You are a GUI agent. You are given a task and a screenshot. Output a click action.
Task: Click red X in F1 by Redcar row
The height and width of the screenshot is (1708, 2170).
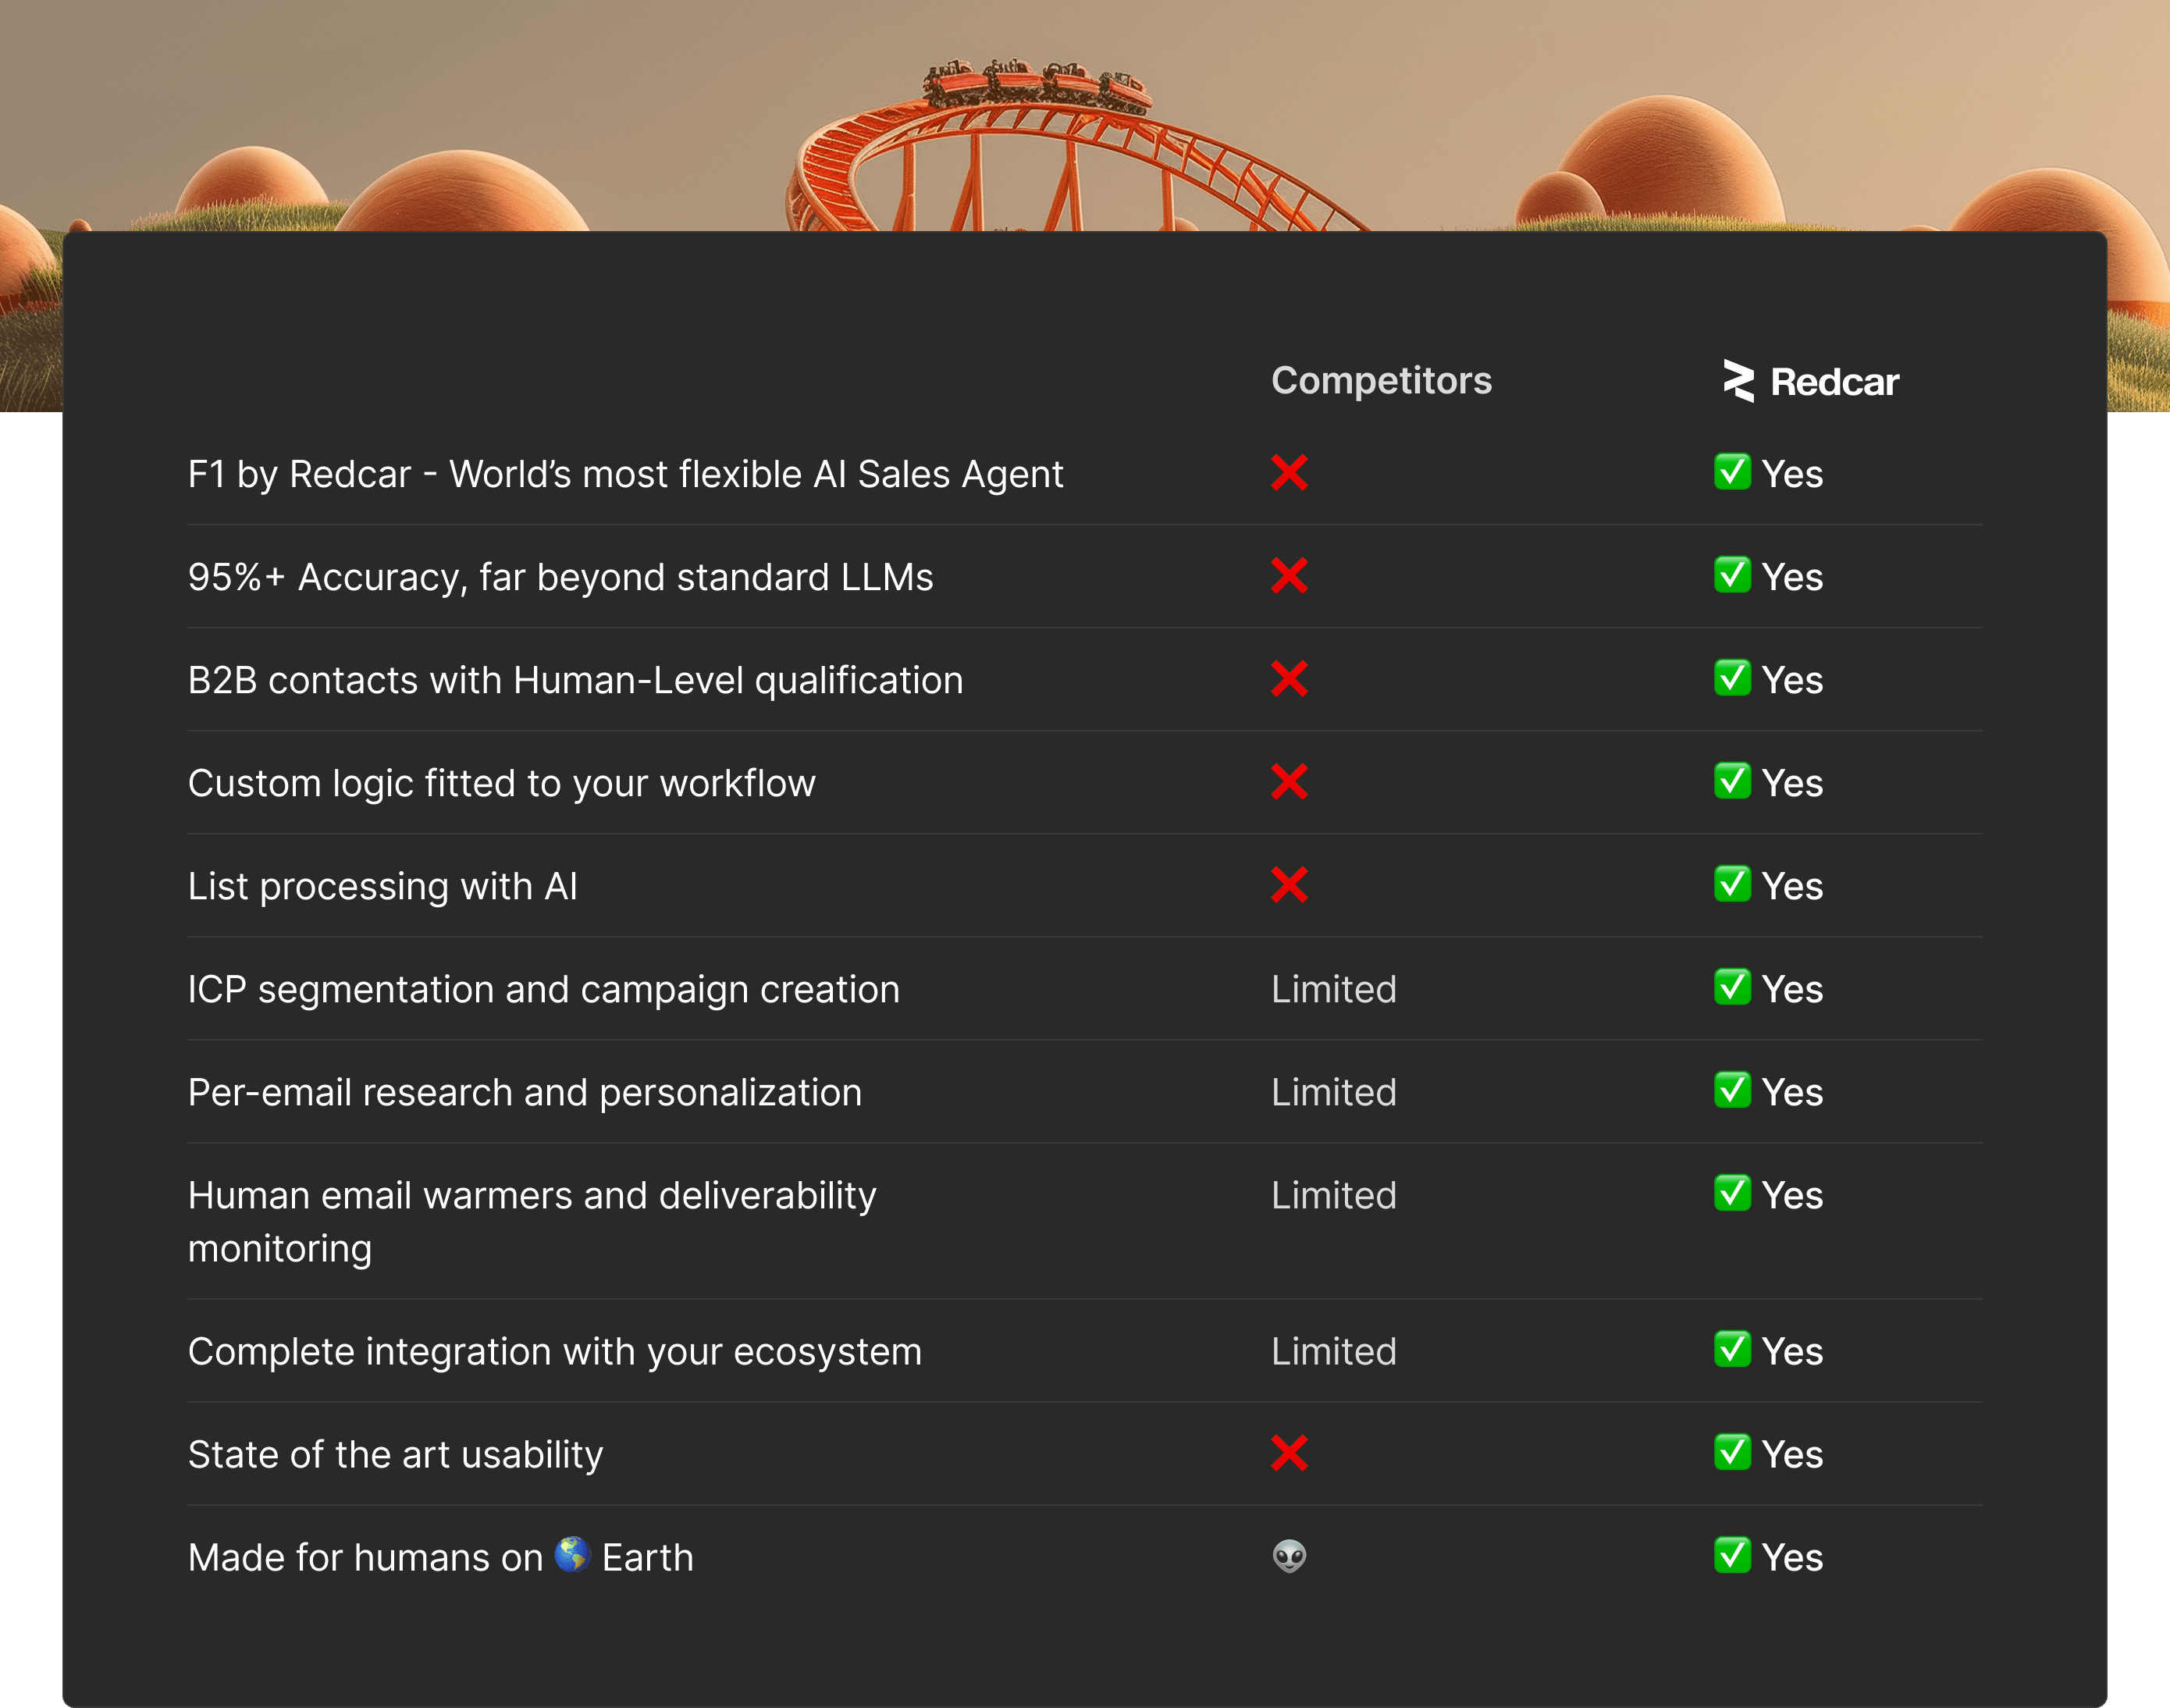[x=1289, y=473]
